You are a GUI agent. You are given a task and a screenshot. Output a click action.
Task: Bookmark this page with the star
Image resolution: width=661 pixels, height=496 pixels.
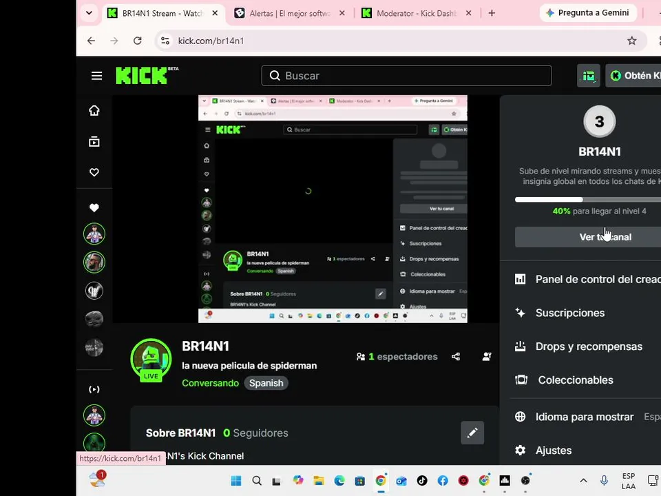pyautogui.click(x=631, y=41)
